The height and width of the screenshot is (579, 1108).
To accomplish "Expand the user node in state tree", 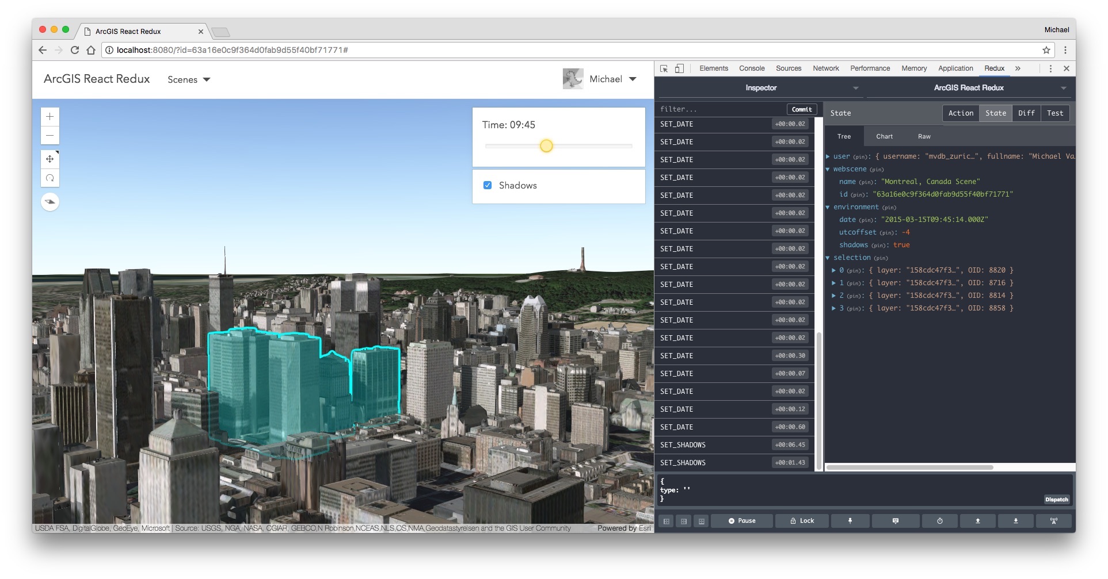I will 828,156.
